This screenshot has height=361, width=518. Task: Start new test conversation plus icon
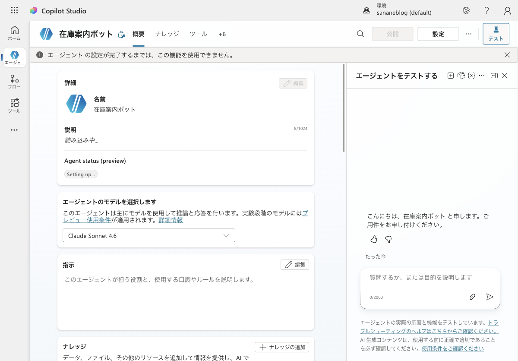(451, 76)
